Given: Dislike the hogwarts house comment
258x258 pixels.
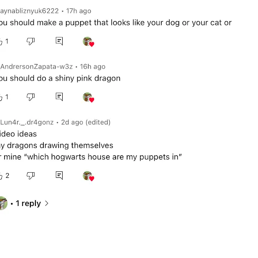Looking at the screenshot, I should coord(30,176).
